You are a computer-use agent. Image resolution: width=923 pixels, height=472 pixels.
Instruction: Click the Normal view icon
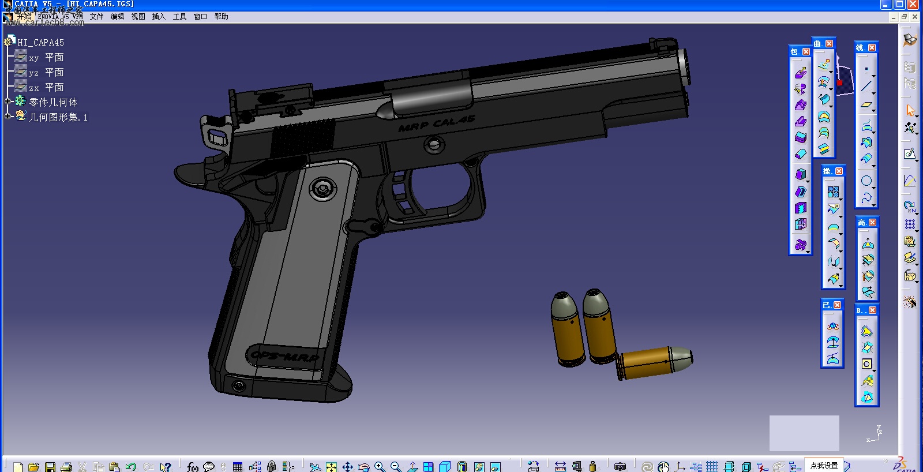[412, 467]
